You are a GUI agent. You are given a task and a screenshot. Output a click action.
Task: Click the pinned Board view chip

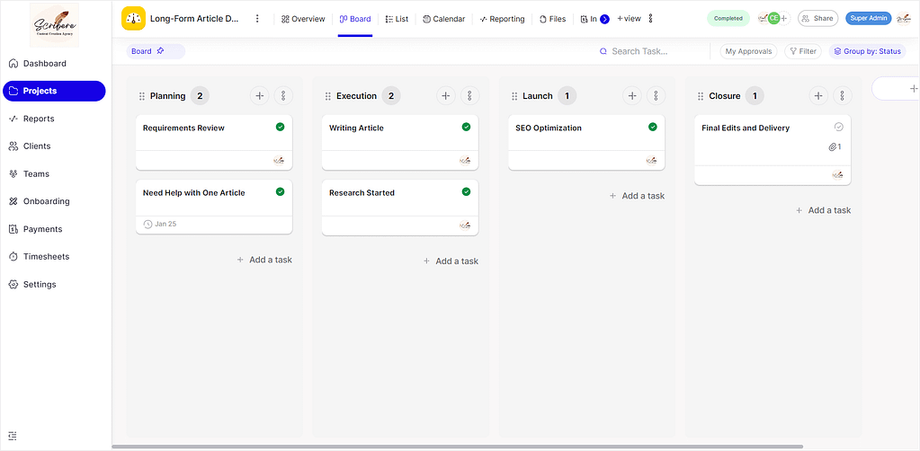coord(156,51)
